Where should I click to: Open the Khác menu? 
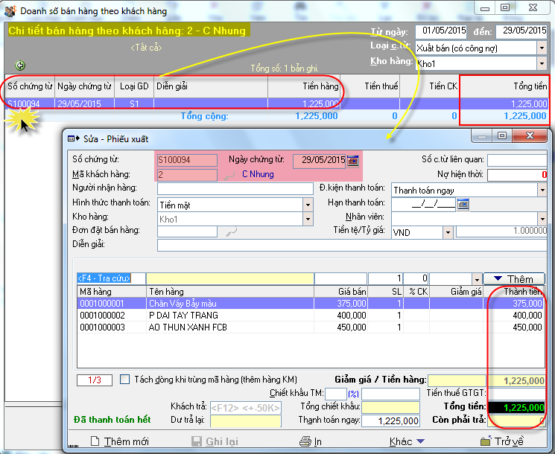pyautogui.click(x=407, y=441)
